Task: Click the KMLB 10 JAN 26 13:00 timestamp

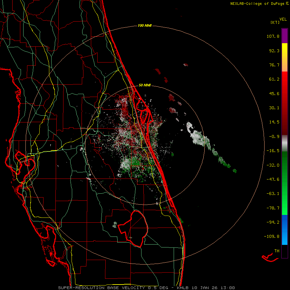Action: [x=206, y=288]
